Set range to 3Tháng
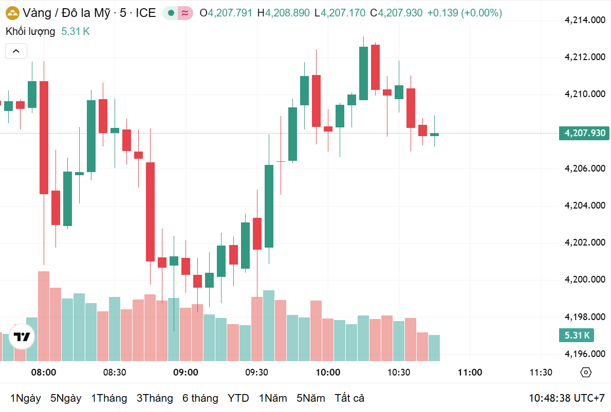 pyautogui.click(x=155, y=398)
